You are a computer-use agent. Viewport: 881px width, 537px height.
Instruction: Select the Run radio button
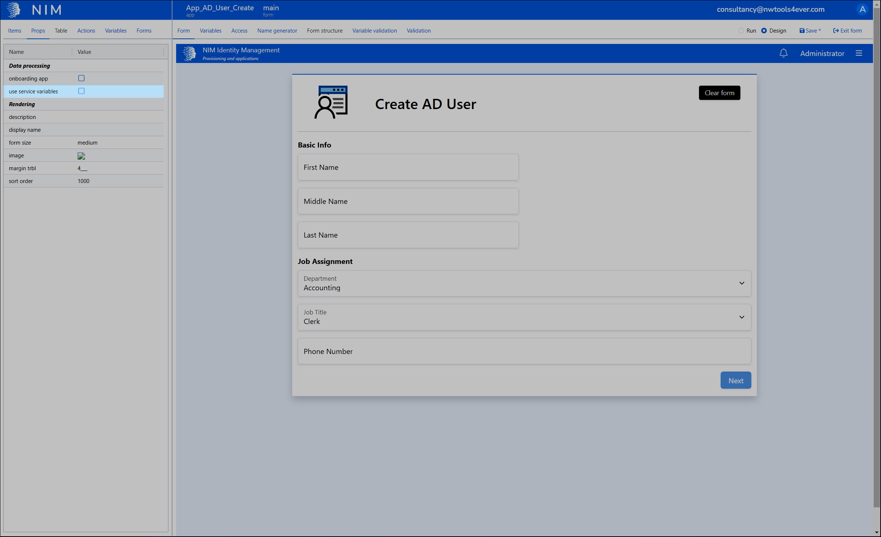(x=741, y=31)
